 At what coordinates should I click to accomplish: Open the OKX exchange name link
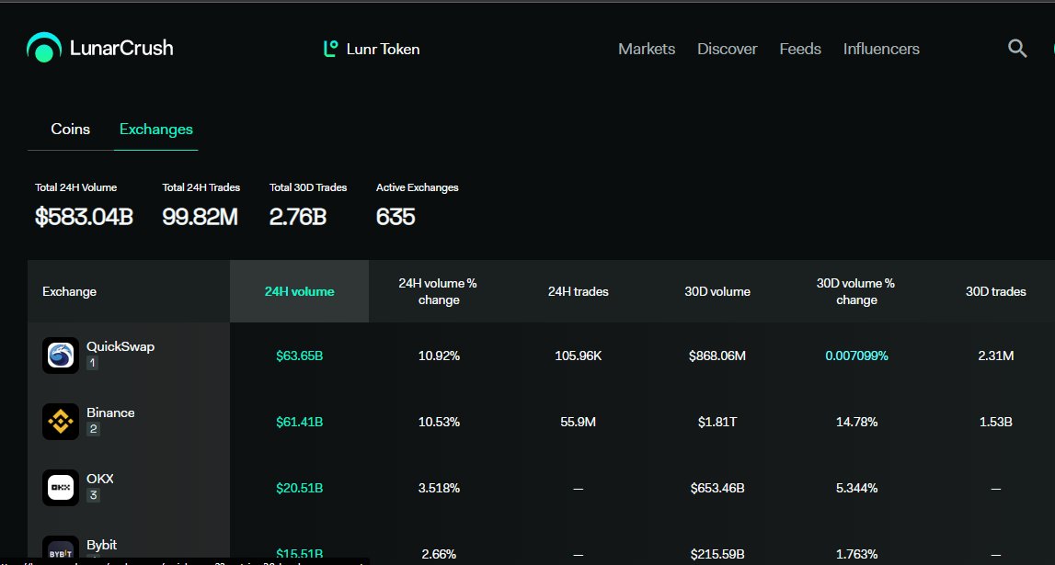pos(100,479)
